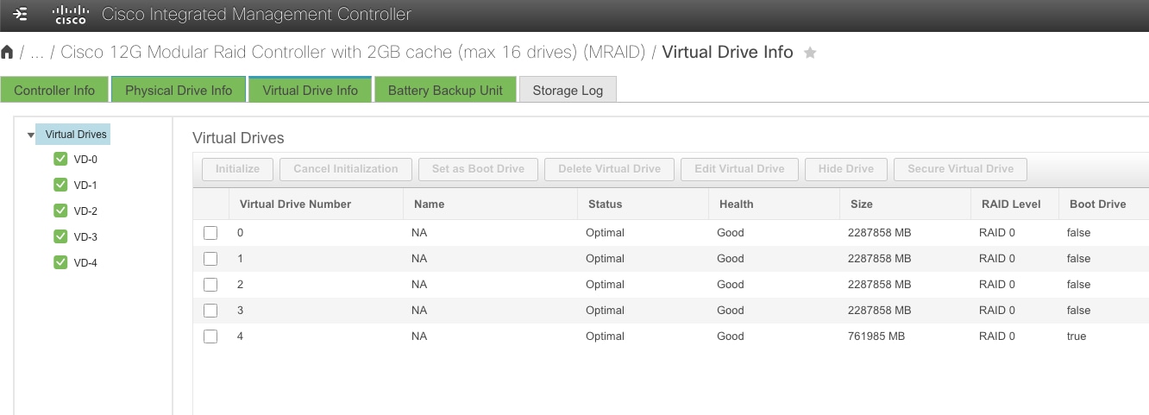
Task: Sort by the Size column header
Action: (x=905, y=204)
